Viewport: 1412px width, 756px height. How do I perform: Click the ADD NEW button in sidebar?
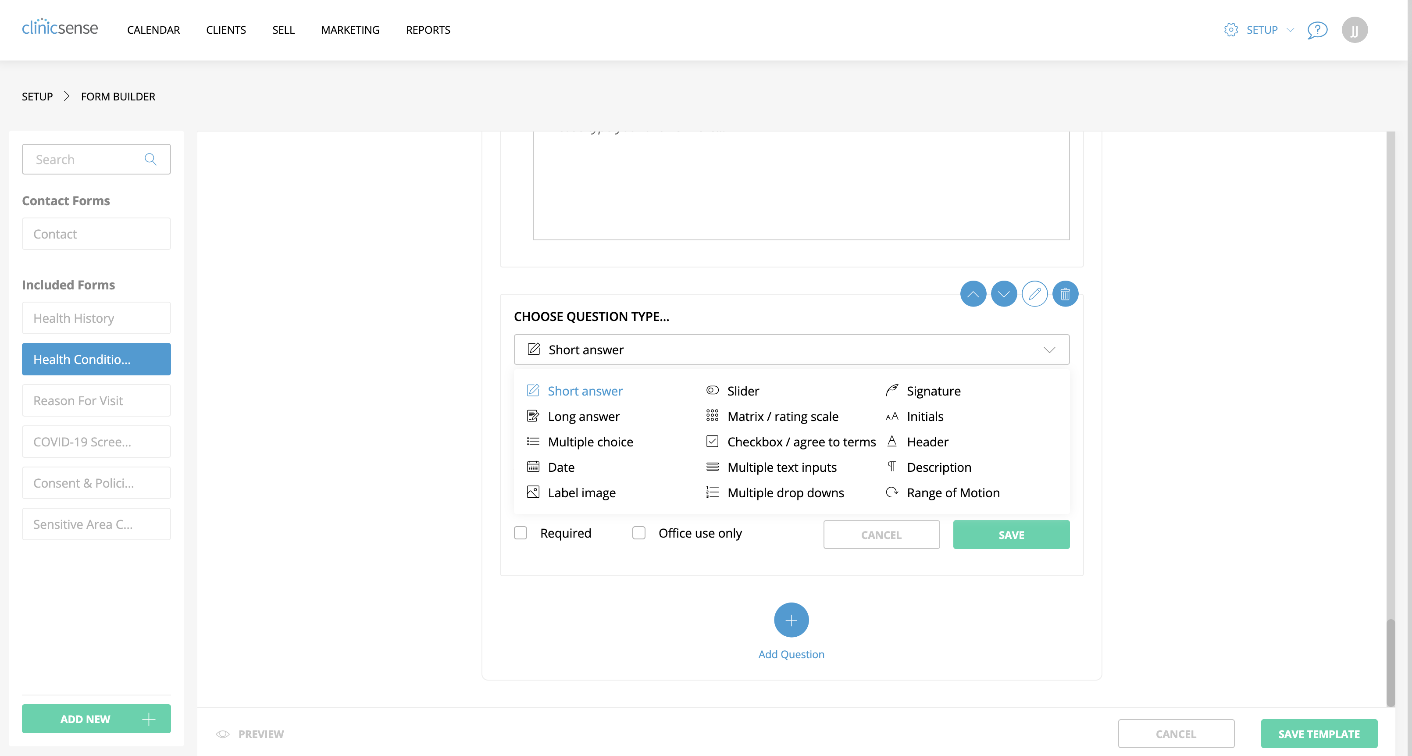(x=96, y=719)
